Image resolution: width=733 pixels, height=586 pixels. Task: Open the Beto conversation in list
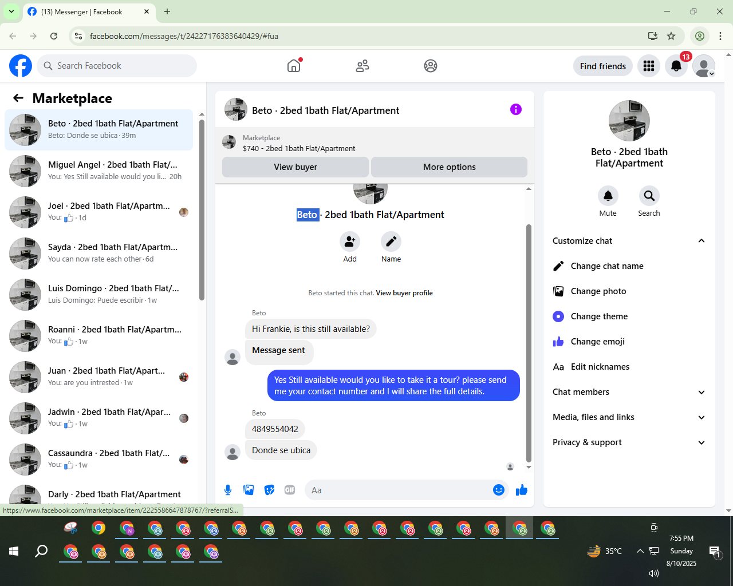pyautogui.click(x=98, y=130)
